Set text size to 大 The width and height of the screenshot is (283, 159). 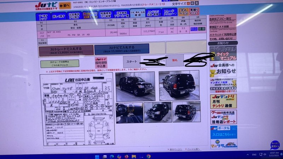(x=197, y=3)
